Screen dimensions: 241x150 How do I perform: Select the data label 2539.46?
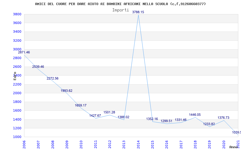[38, 67]
